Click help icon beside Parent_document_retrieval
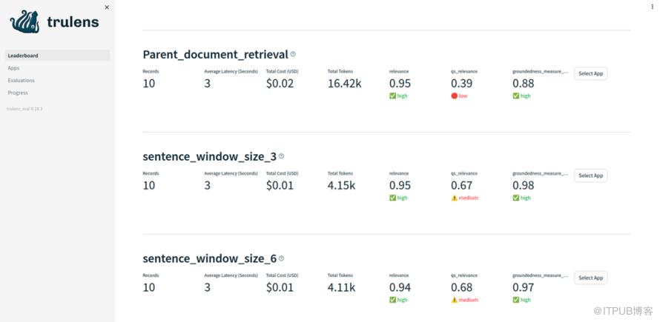The height and width of the screenshot is (322, 660). coord(293,54)
